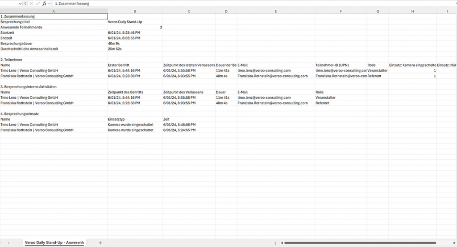
Task: Expand the fx function dropdown chevron
Action: point(49,4)
